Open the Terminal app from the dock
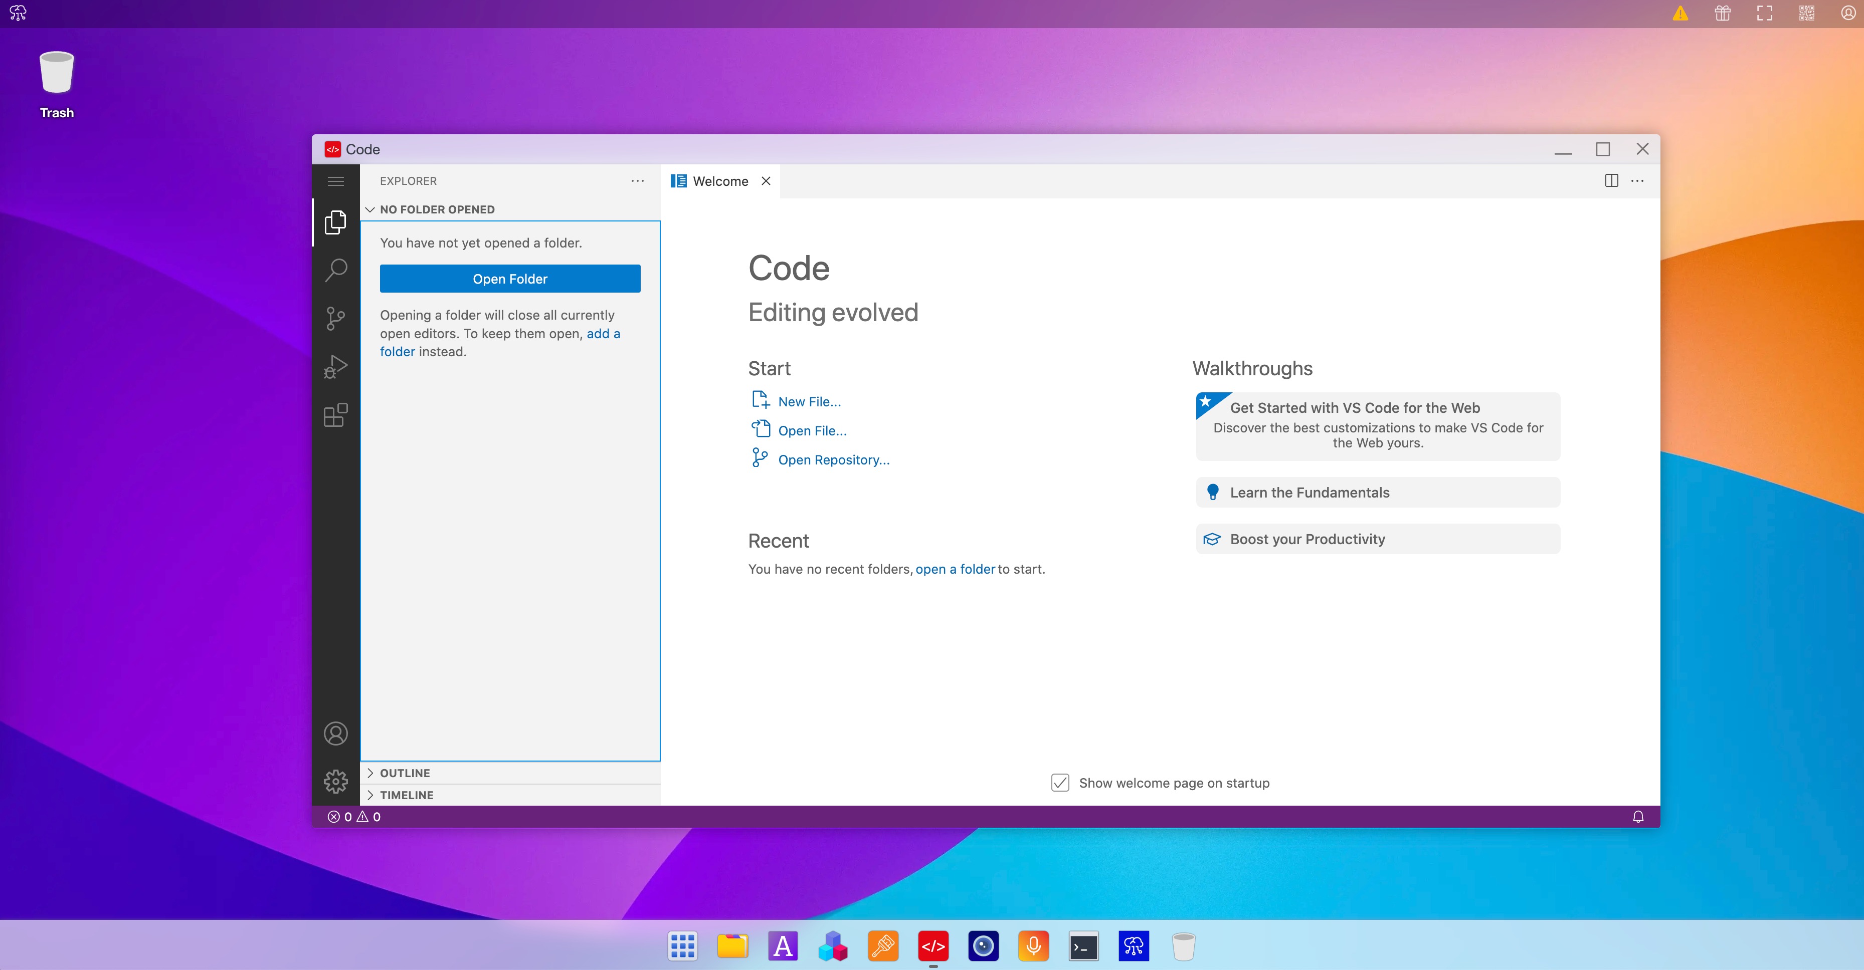The image size is (1864, 970). 1083,946
